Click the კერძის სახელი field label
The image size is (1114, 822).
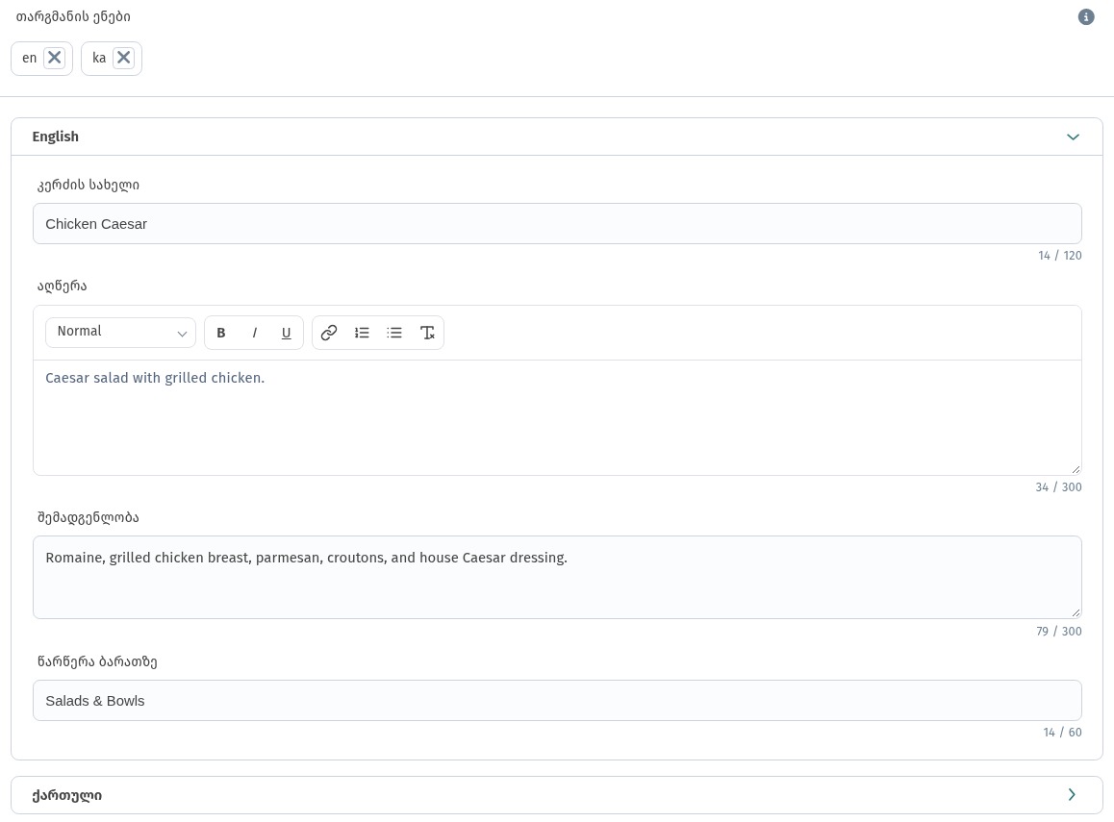tap(89, 185)
